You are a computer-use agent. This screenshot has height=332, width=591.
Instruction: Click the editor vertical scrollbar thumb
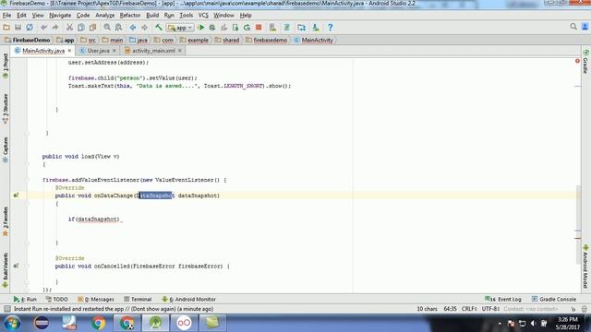pos(579,224)
